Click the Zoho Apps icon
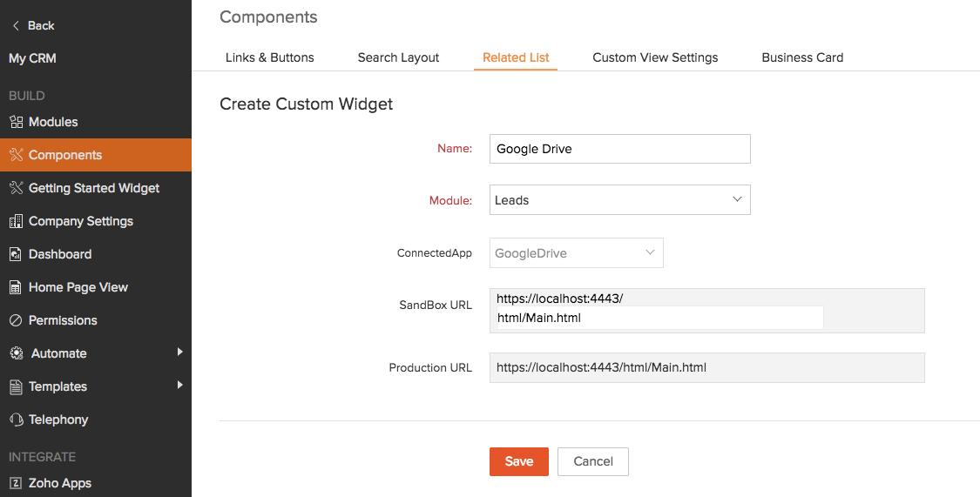This screenshot has width=980, height=497. [16, 483]
